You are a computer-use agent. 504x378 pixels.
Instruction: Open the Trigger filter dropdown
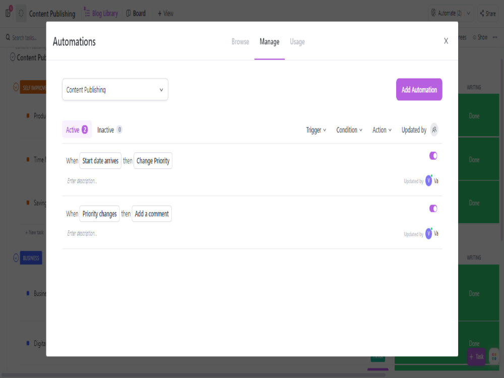(x=316, y=130)
